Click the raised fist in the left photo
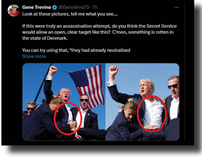 (x=53, y=70)
